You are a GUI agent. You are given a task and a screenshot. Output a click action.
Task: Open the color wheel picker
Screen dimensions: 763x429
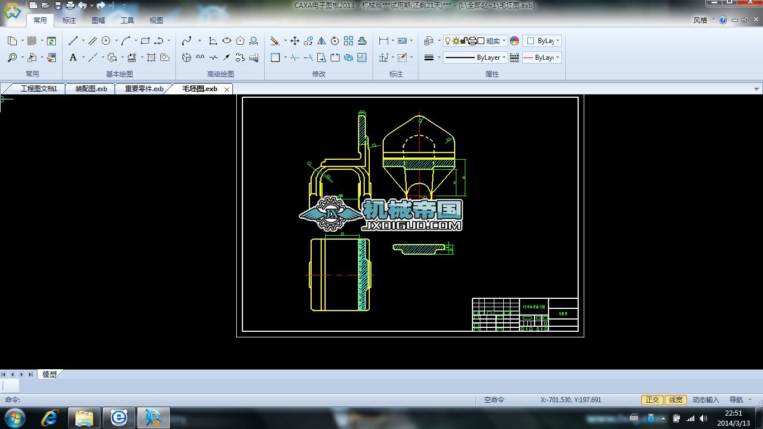tap(514, 41)
